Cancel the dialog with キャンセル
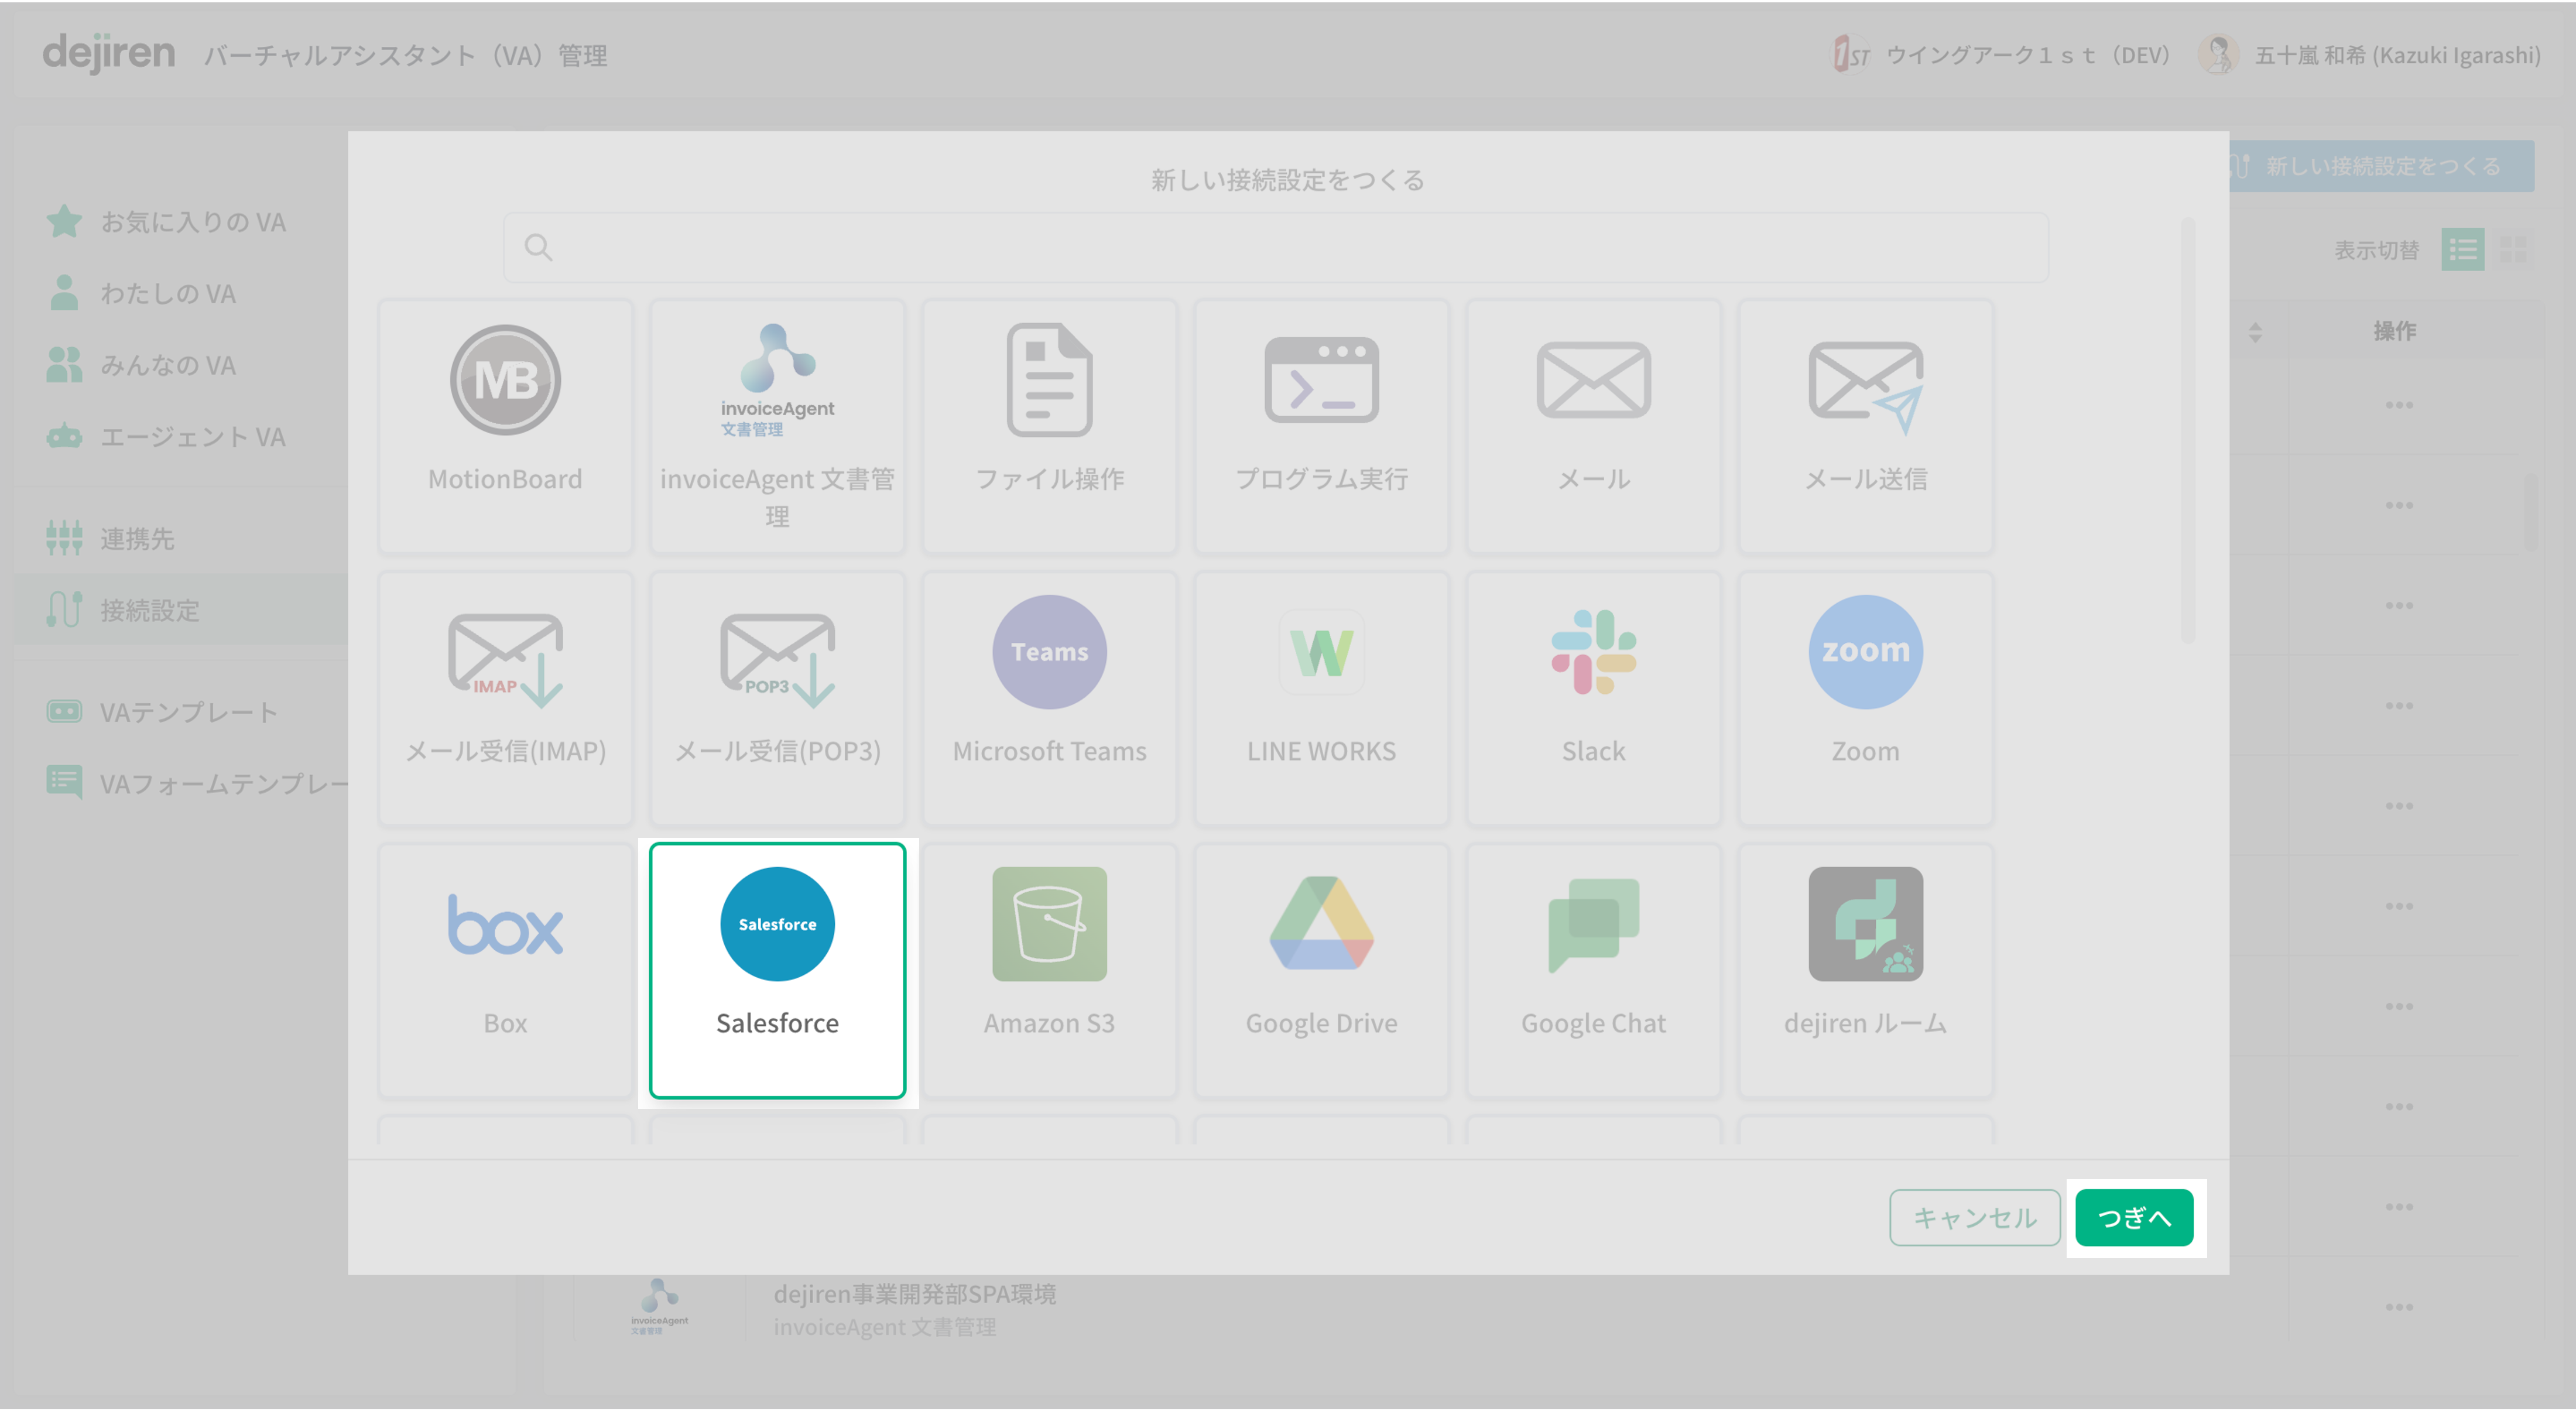2576x1411 pixels. point(1974,1217)
